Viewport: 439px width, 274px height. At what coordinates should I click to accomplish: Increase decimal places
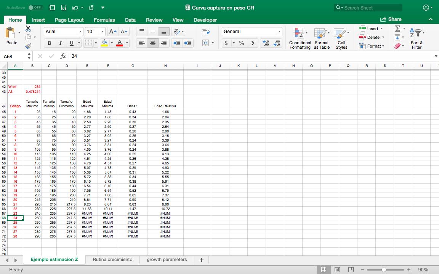[x=266, y=43]
